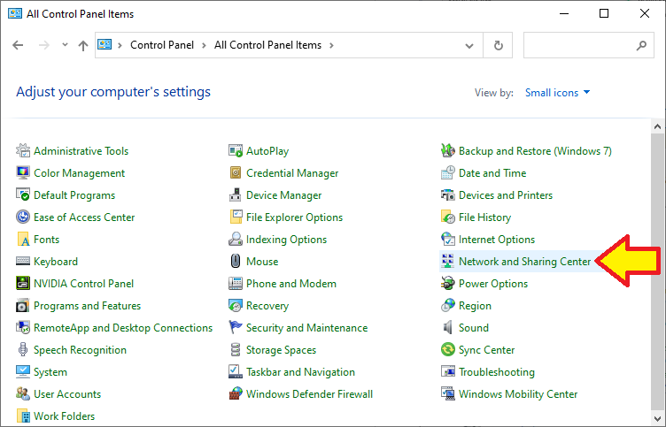Click the Windows Defender Firewall icon
Screen dimensions: 666x427
[236, 393]
